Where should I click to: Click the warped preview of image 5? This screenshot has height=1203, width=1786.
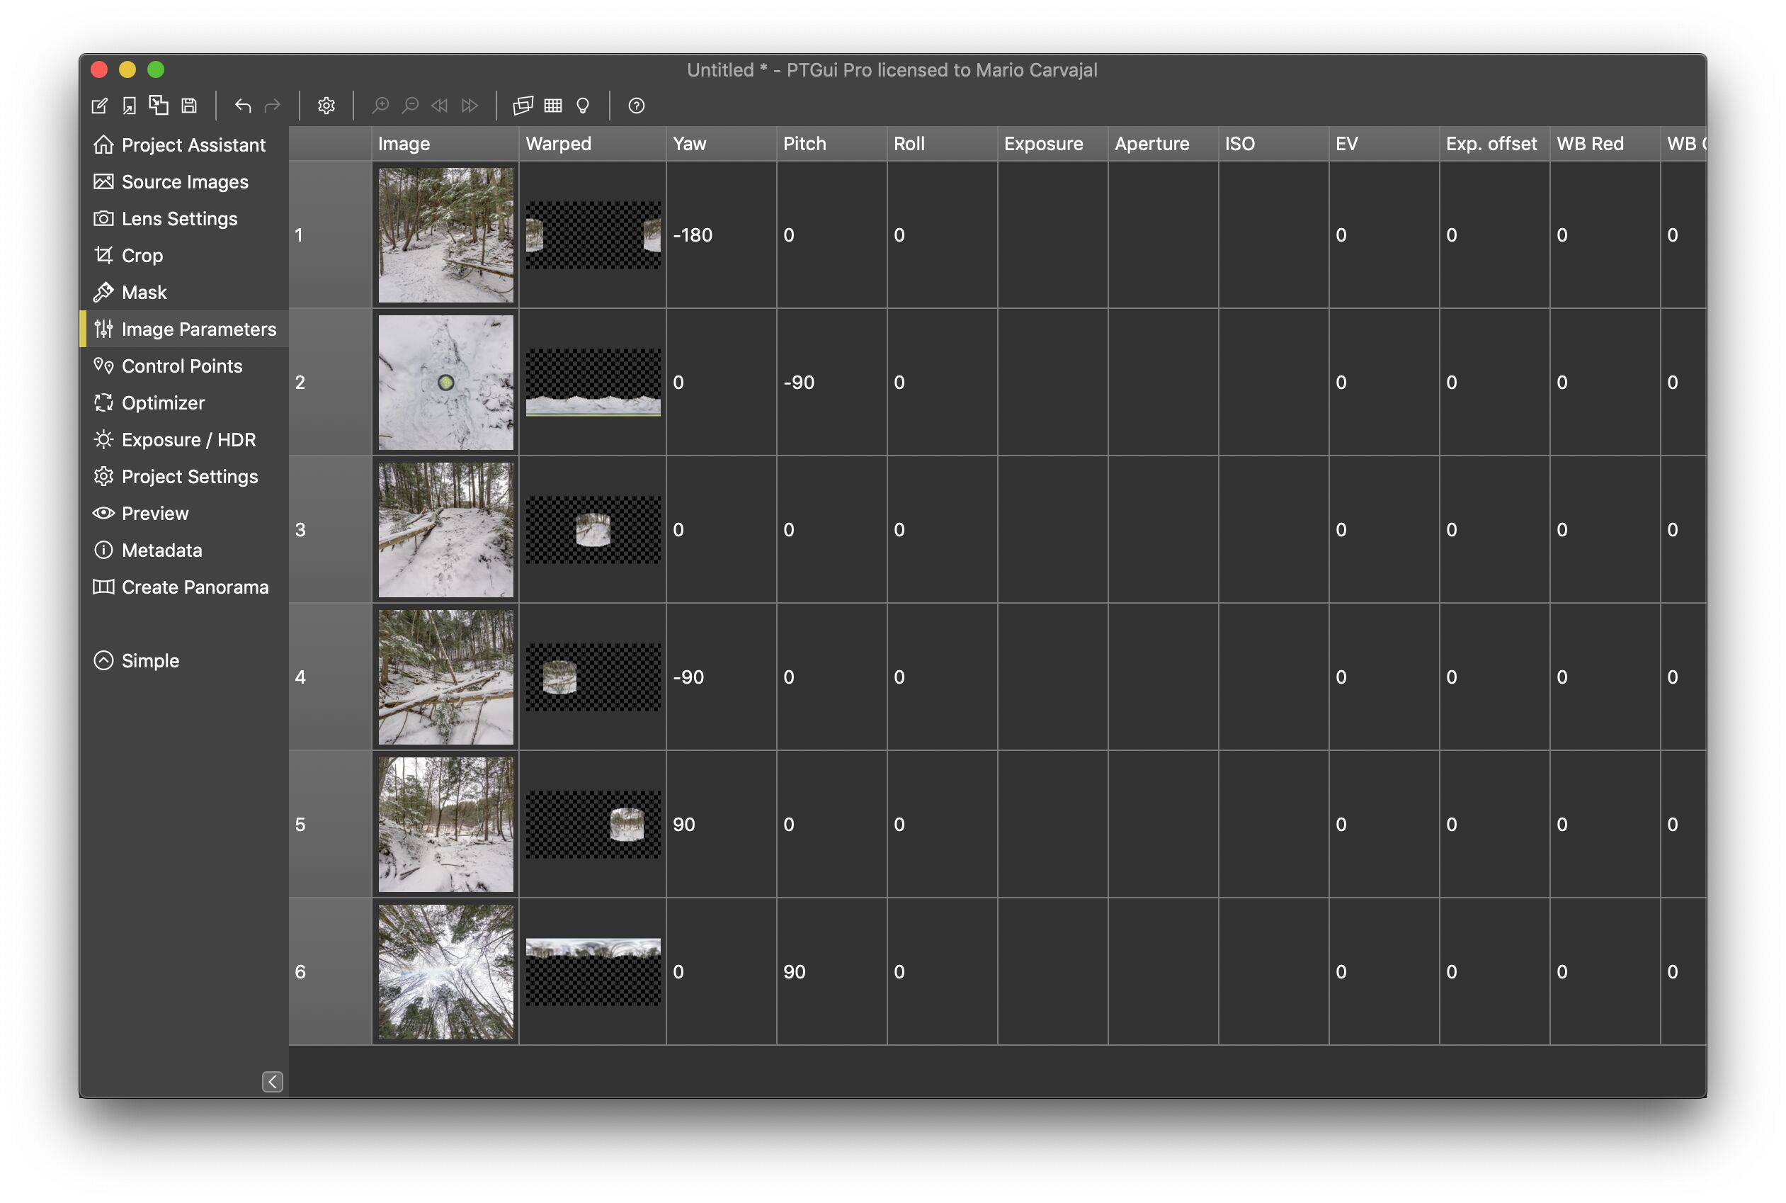tap(593, 824)
